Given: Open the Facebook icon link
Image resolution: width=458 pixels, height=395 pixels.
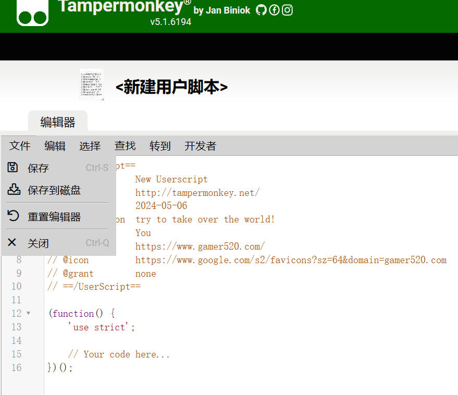Looking at the screenshot, I should coord(274,10).
